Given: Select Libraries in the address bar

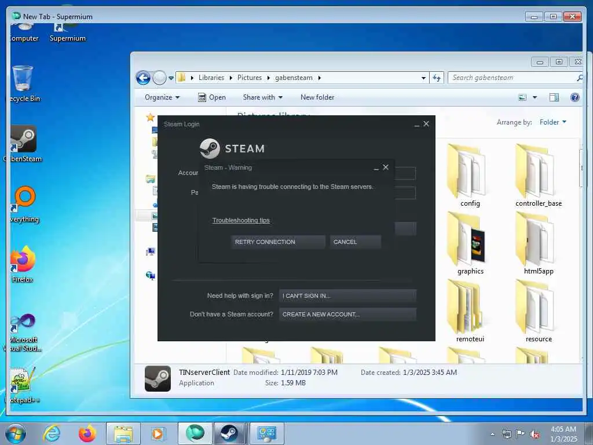Looking at the screenshot, I should coord(211,78).
